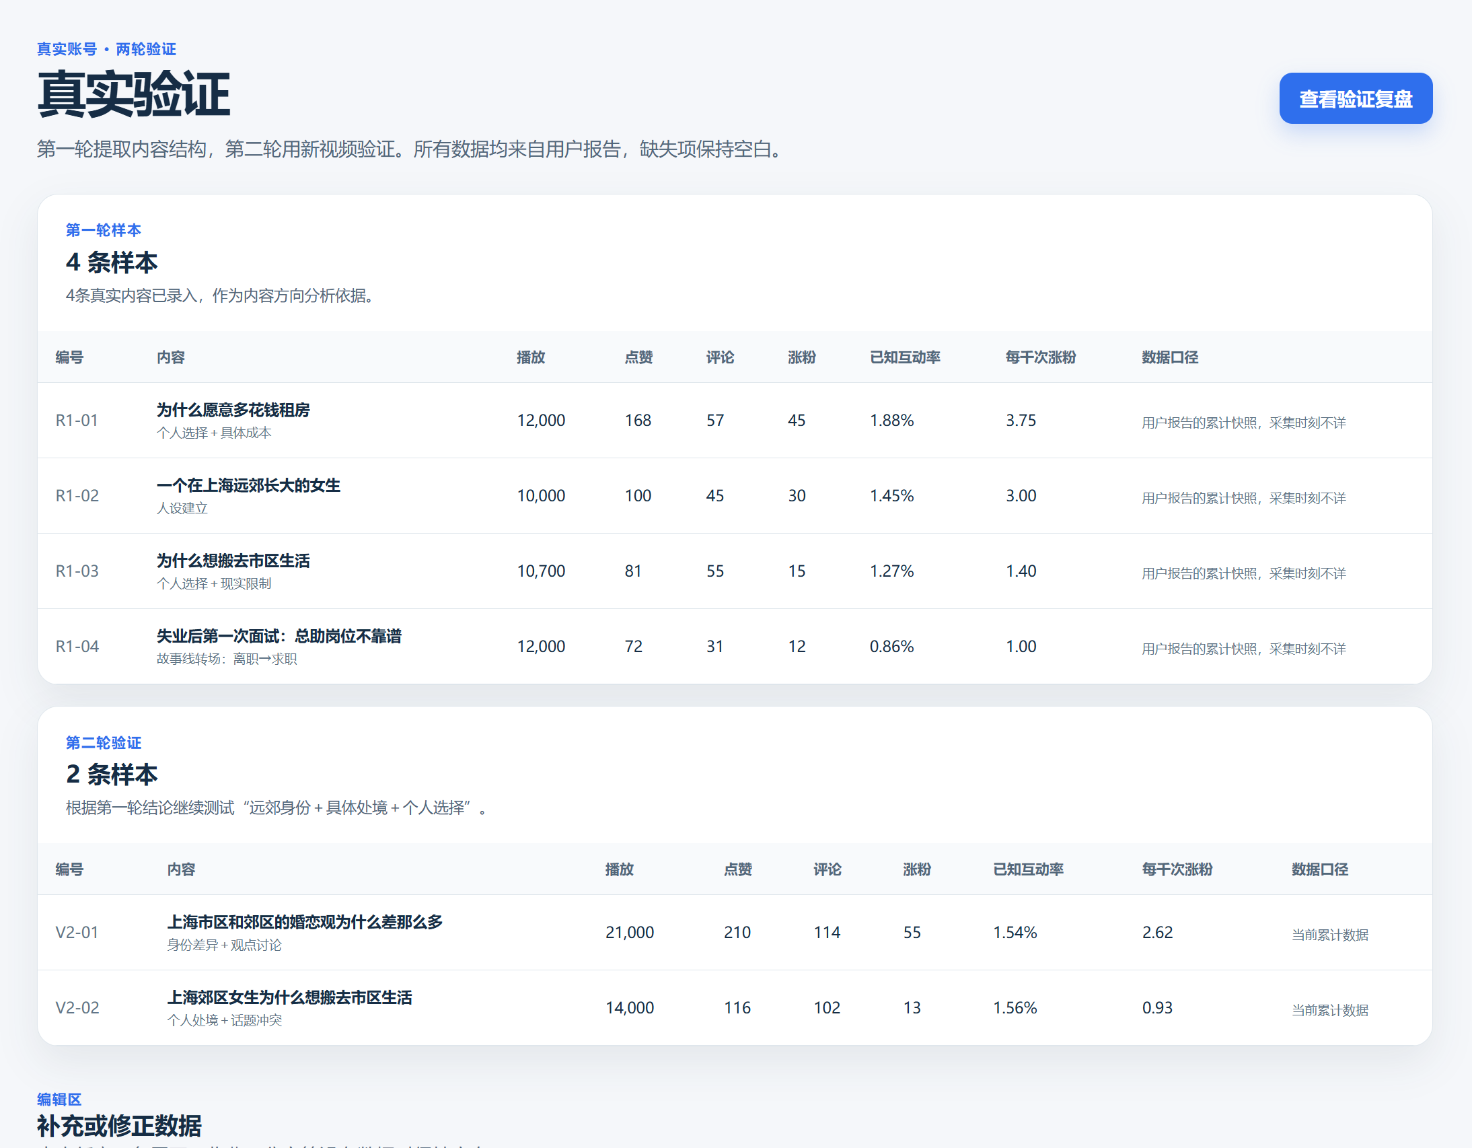Select the title 为什么想搬去市区生活
The height and width of the screenshot is (1148, 1472).
point(233,561)
